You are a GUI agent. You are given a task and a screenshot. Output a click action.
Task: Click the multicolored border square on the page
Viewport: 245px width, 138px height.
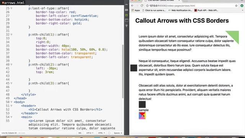[142, 116]
